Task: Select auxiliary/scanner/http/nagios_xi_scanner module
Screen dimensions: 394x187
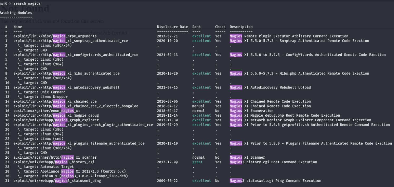Action: [55, 158]
